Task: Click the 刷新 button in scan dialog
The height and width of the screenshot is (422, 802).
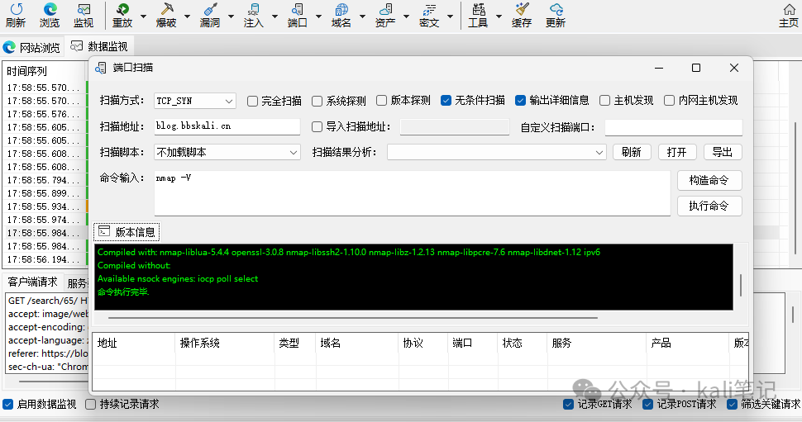Action: [632, 152]
